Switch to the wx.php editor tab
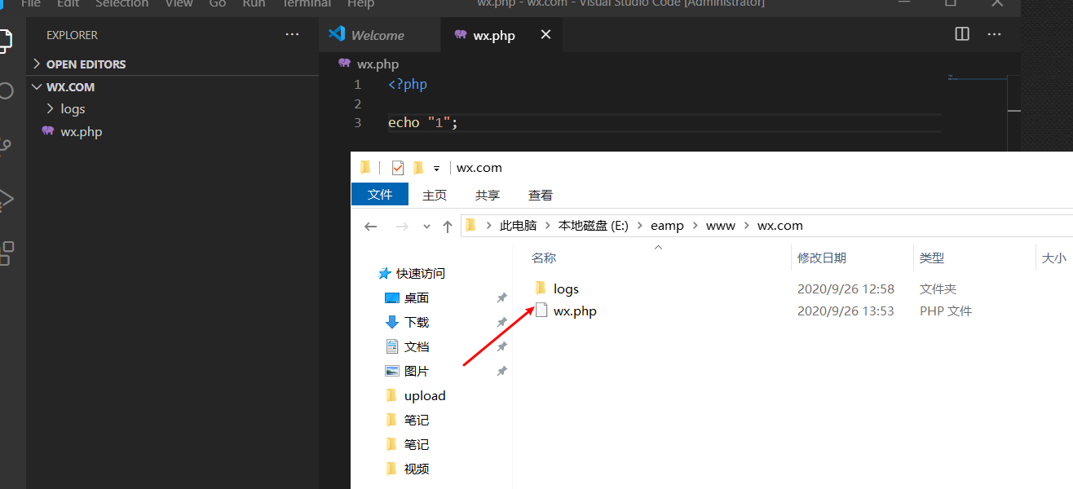This screenshot has width=1073, height=489. tap(501, 35)
